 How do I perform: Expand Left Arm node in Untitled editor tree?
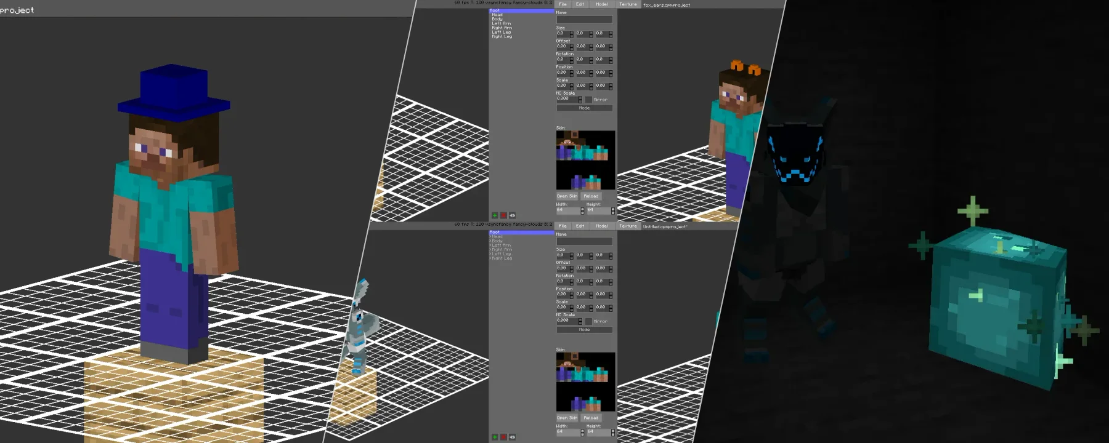(490, 245)
